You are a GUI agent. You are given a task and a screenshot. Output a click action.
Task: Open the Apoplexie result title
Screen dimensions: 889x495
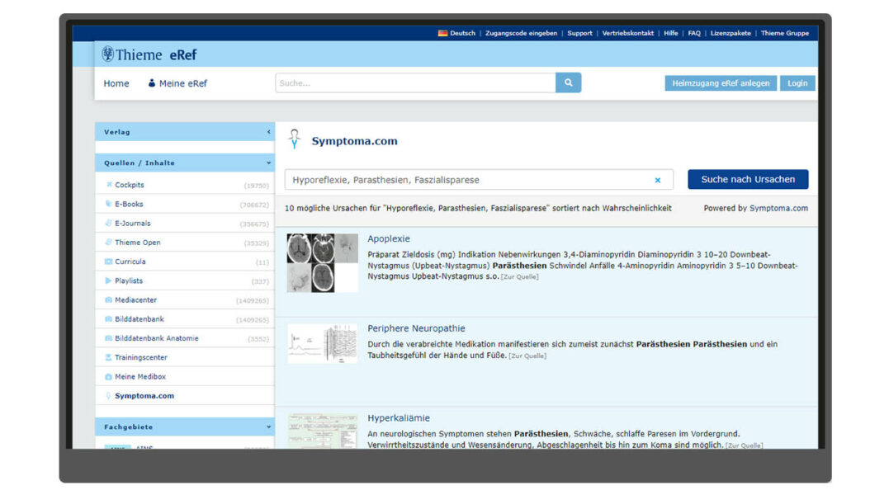coord(389,239)
